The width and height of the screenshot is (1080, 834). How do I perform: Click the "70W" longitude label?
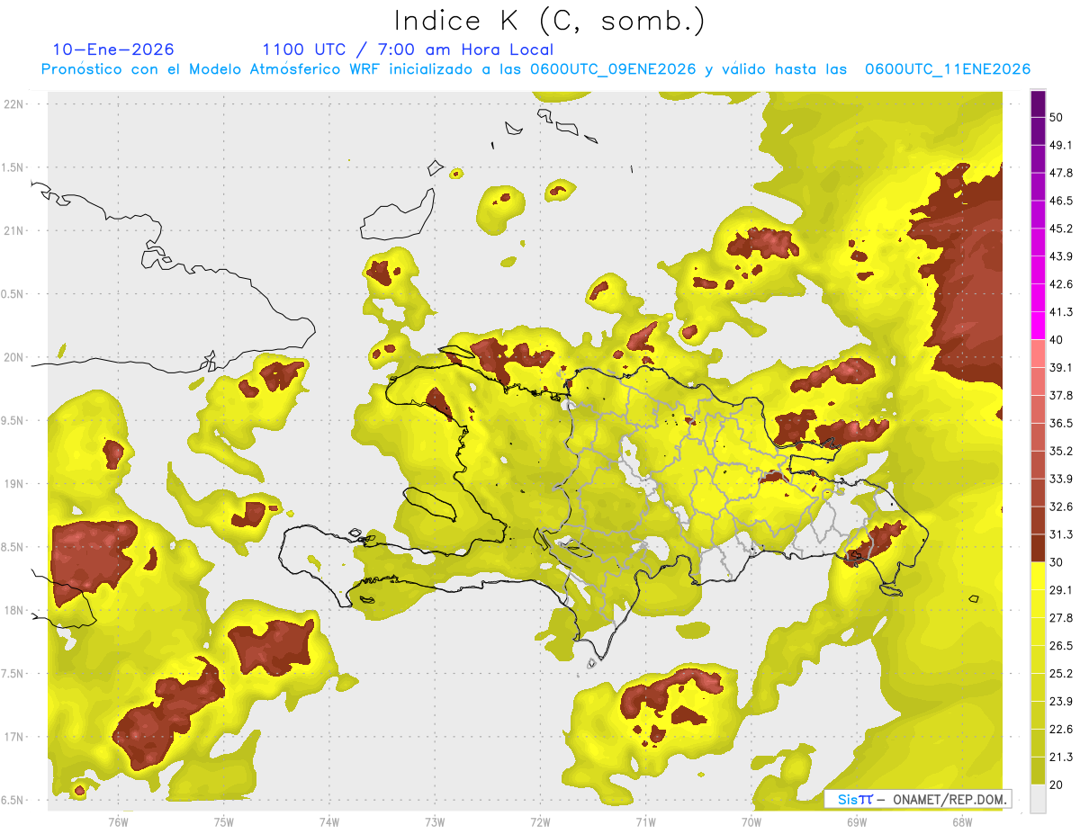751,821
